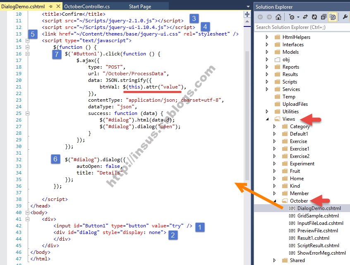
Task: Close the DialogDemo.cshtml tab
Action: (x=58, y=6)
